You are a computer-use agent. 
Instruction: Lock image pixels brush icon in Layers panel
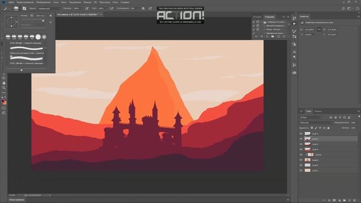point(316,128)
